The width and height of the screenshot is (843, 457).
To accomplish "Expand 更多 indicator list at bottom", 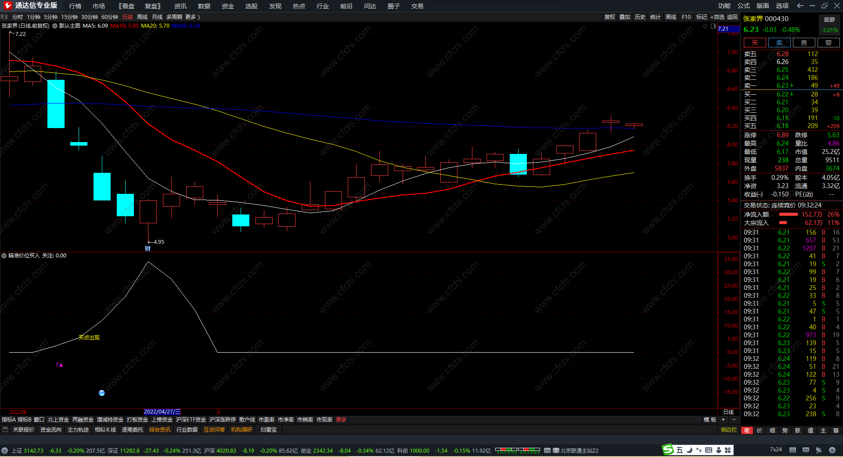I will click(341, 420).
